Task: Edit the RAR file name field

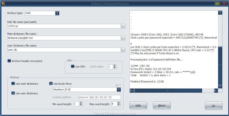Action: click(x=64, y=26)
